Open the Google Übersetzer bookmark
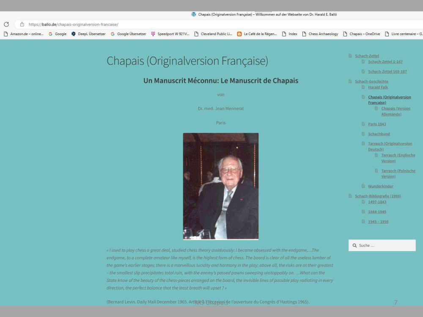Viewport: 423px width, 317px height. (128, 34)
